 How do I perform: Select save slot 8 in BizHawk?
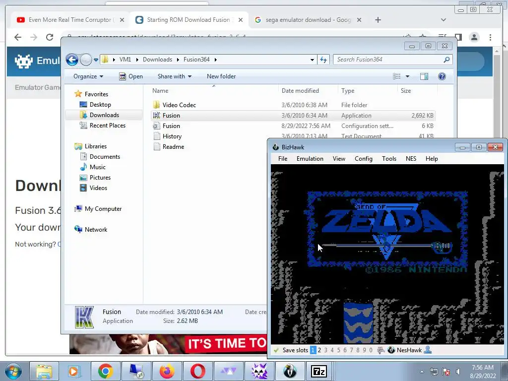tap(358, 350)
